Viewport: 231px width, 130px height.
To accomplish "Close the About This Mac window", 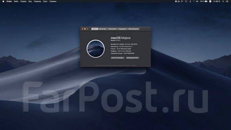I will 83,29.
